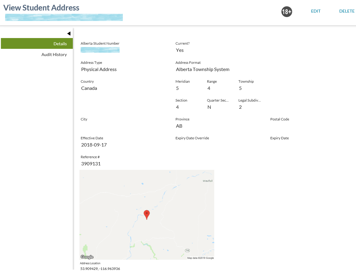Viewport: 356px width, 272px height.
Task: Click the Reference # value 3909131
Action: point(91,164)
